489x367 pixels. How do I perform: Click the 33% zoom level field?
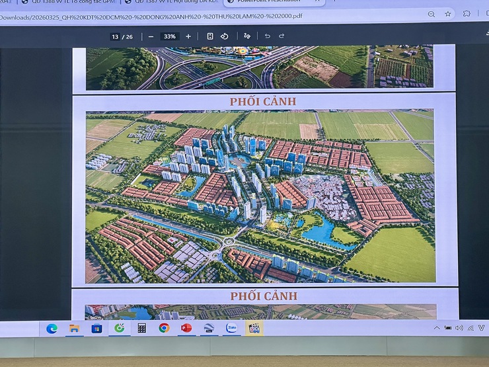(x=170, y=36)
